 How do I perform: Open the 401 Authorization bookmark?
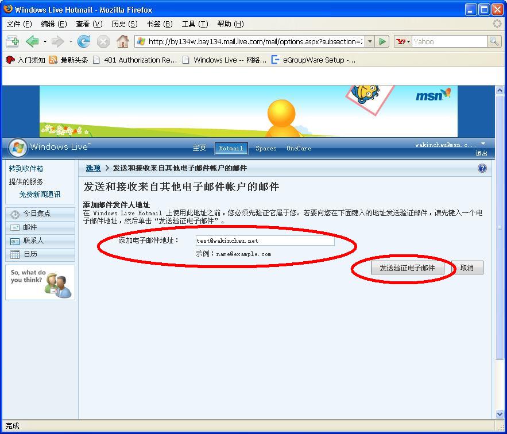pyautogui.click(x=135, y=60)
